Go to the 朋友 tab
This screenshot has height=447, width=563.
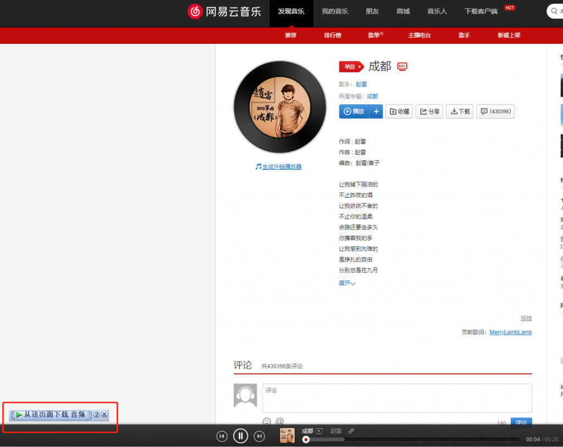click(x=372, y=12)
